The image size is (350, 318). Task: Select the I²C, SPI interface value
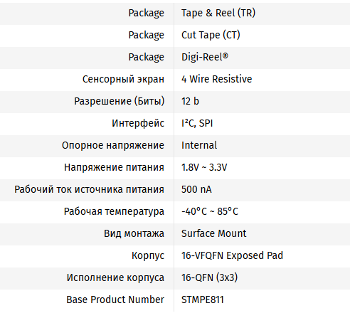[197, 123]
